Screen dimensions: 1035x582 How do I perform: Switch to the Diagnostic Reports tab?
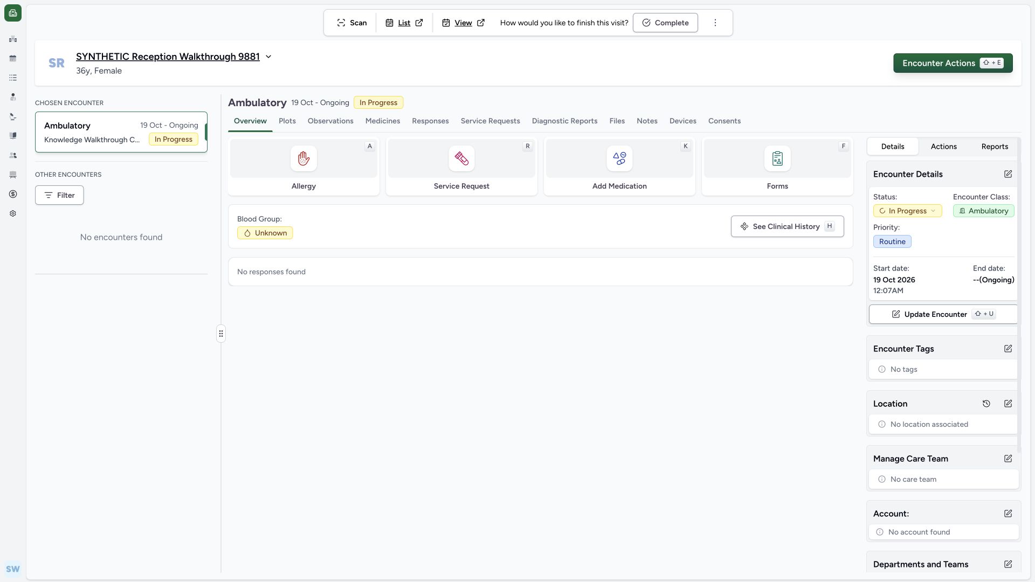(564, 121)
